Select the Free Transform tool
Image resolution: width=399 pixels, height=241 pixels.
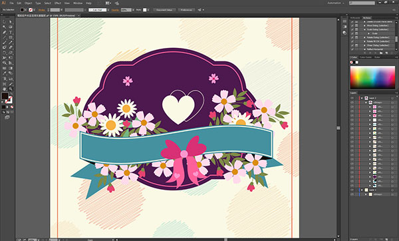pos(11,58)
